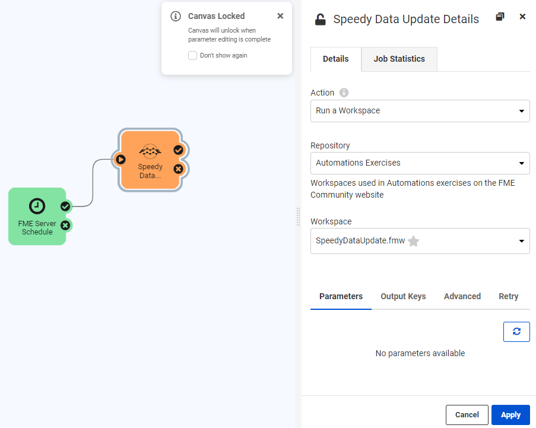Click the Action info icon

pyautogui.click(x=344, y=93)
